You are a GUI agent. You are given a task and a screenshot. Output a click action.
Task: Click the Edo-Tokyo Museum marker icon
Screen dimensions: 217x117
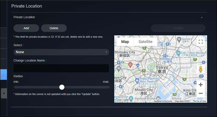(179, 53)
